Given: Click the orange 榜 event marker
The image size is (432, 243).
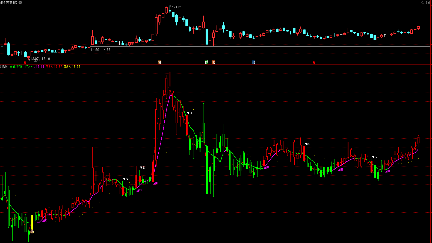Looking at the screenshot, I should coord(159,62).
